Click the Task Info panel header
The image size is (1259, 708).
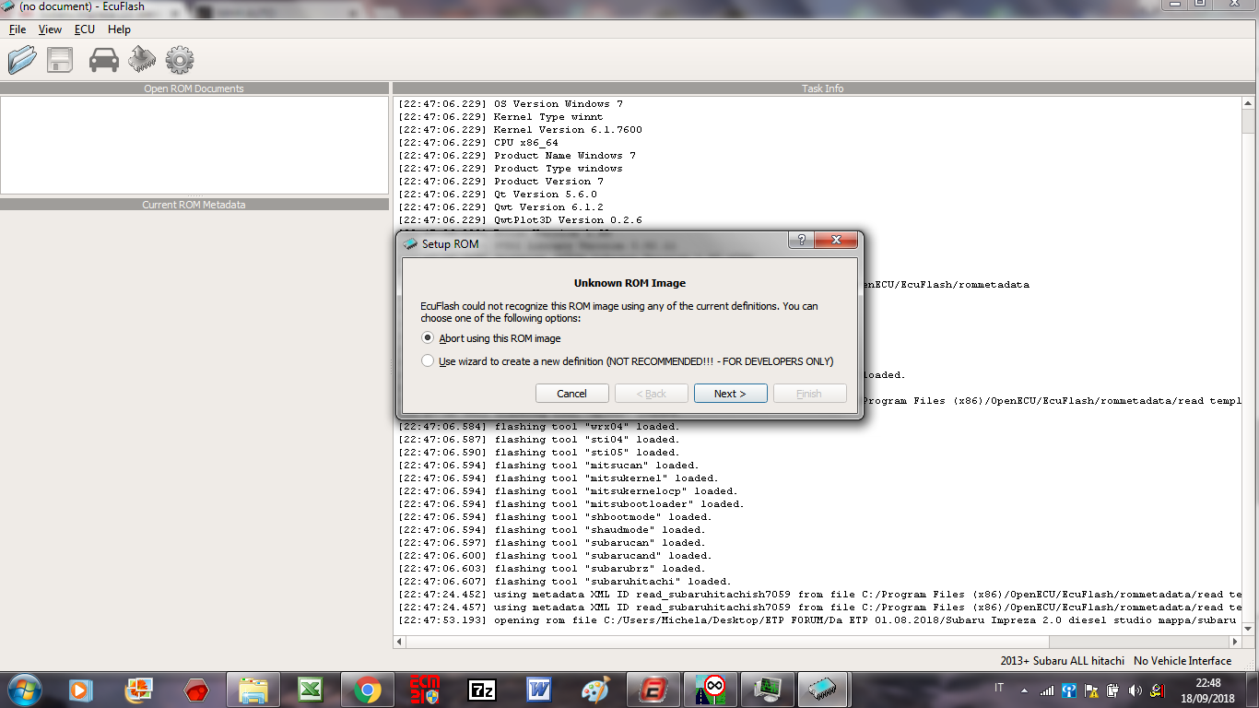822,88
